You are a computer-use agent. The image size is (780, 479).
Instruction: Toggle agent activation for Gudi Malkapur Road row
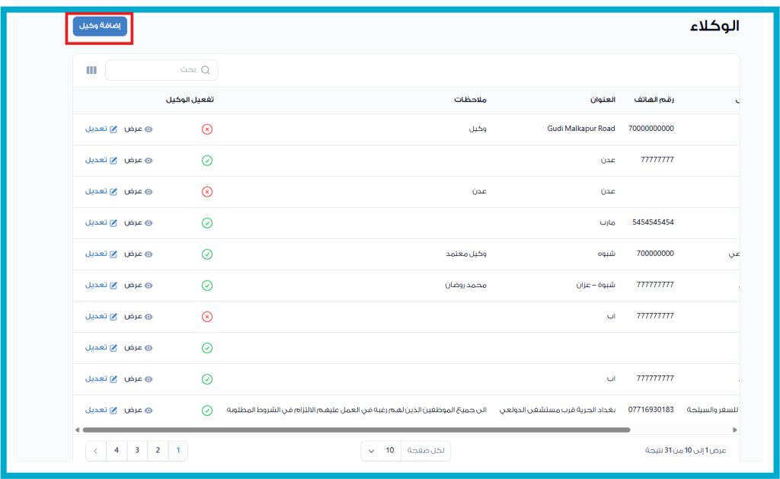pos(206,129)
